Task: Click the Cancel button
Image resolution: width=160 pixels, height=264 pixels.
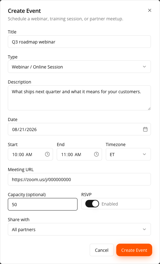Action: click(x=102, y=250)
